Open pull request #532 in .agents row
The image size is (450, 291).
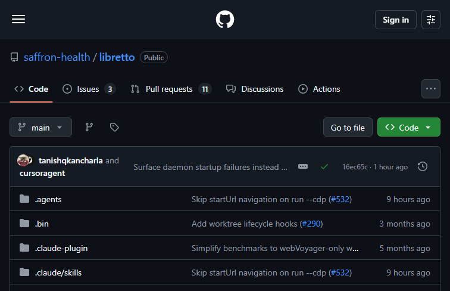[x=340, y=199]
